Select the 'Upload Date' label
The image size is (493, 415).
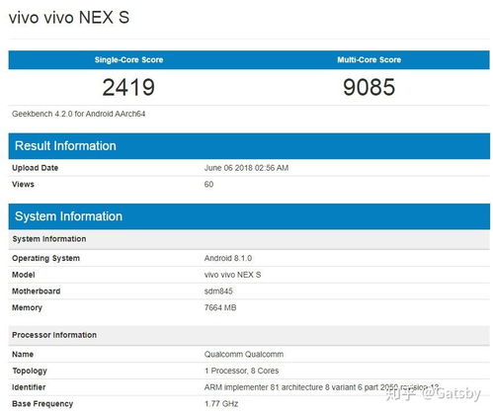35,168
